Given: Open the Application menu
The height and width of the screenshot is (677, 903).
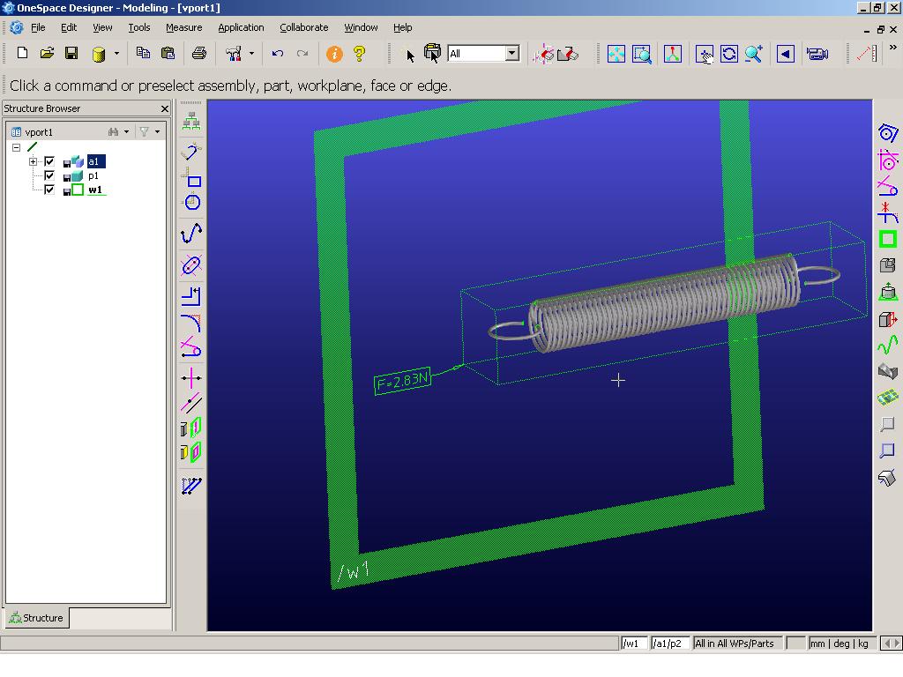Looking at the screenshot, I should tap(241, 27).
